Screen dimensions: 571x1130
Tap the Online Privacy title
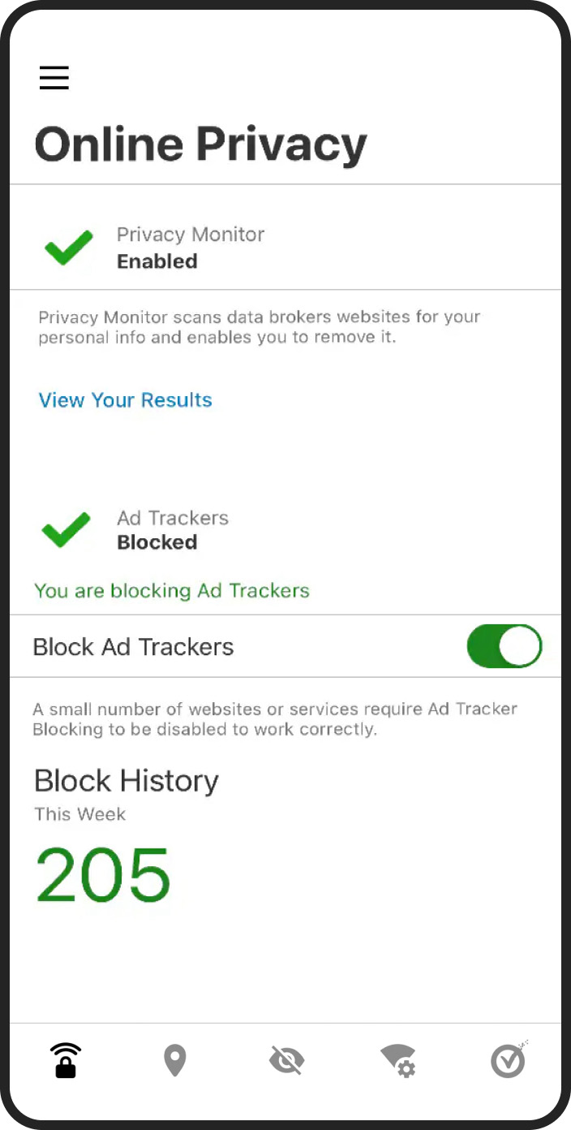[x=201, y=144]
